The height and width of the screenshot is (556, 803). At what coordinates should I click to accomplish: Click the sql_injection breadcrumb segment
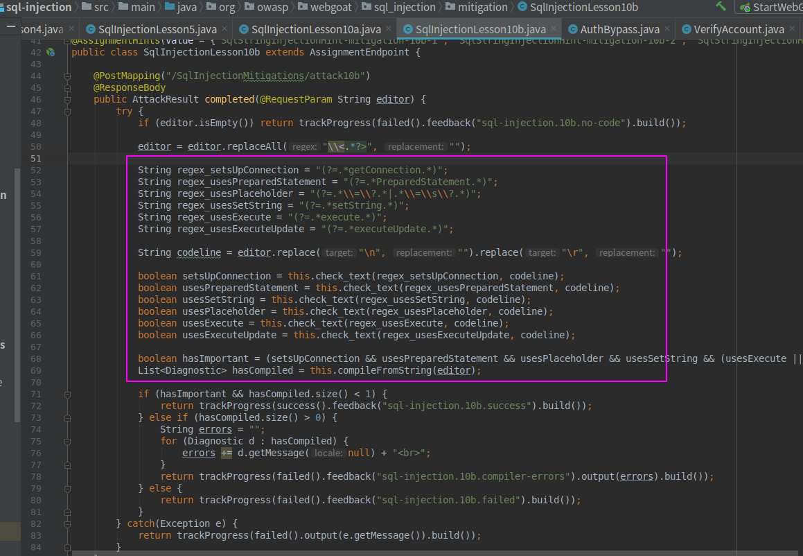[405, 7]
